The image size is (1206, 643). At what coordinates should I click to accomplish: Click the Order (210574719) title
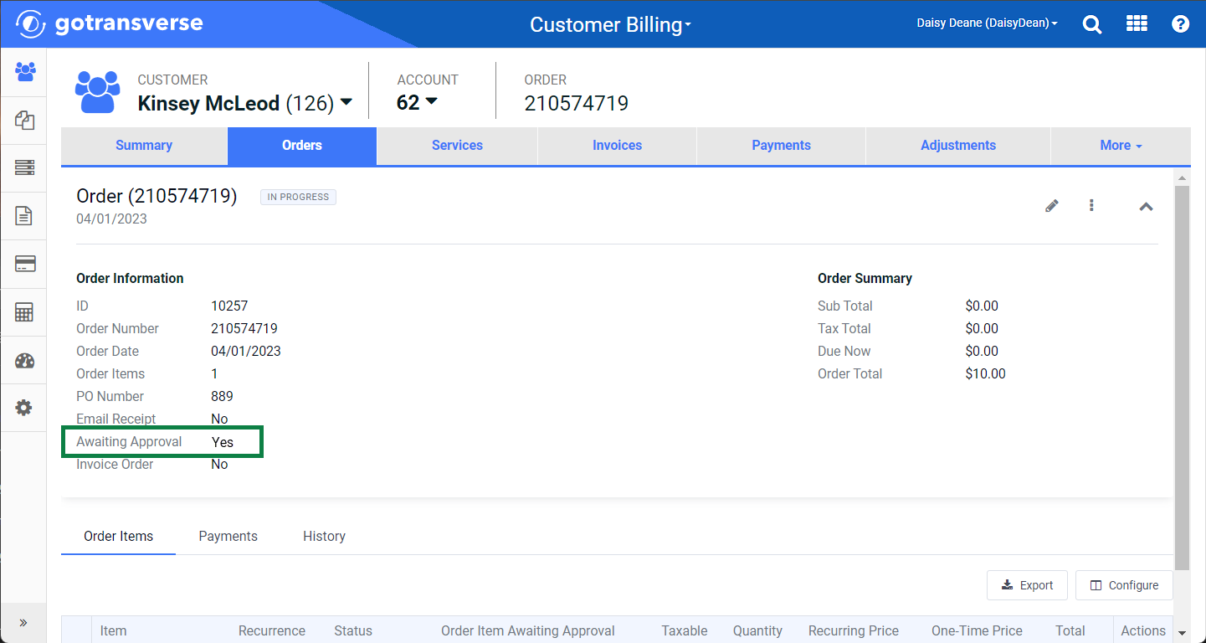157,196
